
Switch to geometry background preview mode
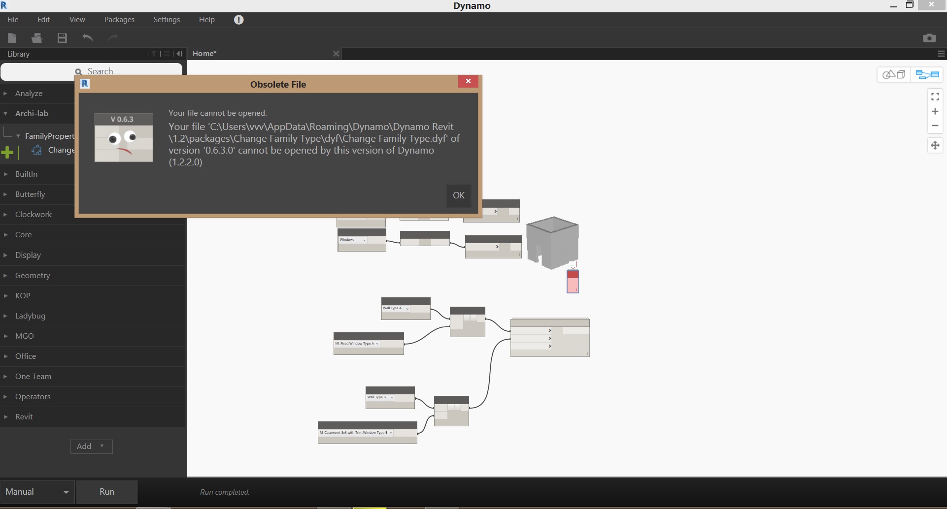coord(894,75)
